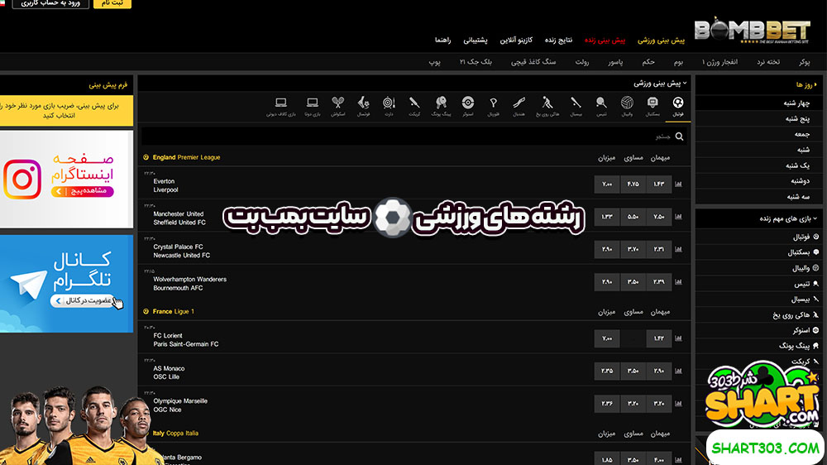Open stats chart for FC Lorient match

tap(678, 338)
